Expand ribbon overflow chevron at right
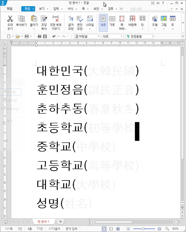186x232 pixels. (183, 23)
